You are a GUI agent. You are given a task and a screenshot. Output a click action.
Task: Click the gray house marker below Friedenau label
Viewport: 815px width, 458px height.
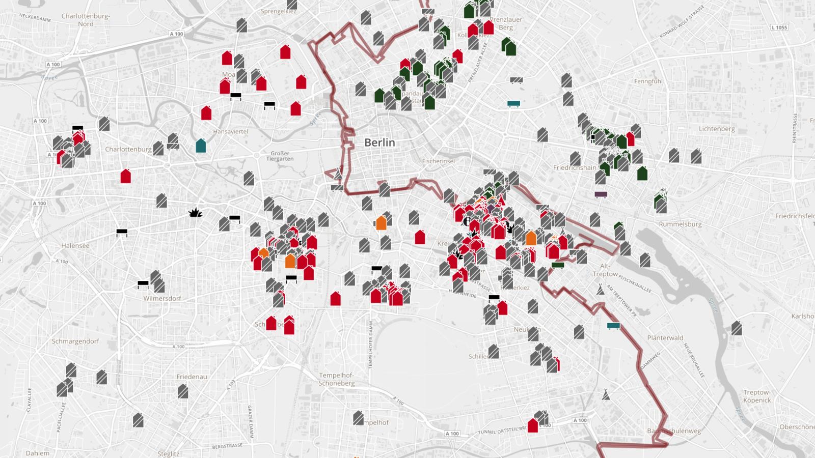click(183, 391)
